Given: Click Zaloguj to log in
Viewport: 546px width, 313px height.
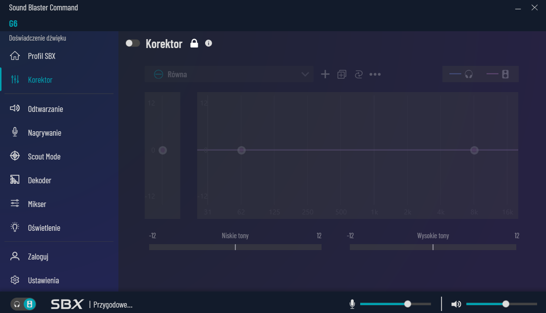Looking at the screenshot, I should (x=38, y=257).
